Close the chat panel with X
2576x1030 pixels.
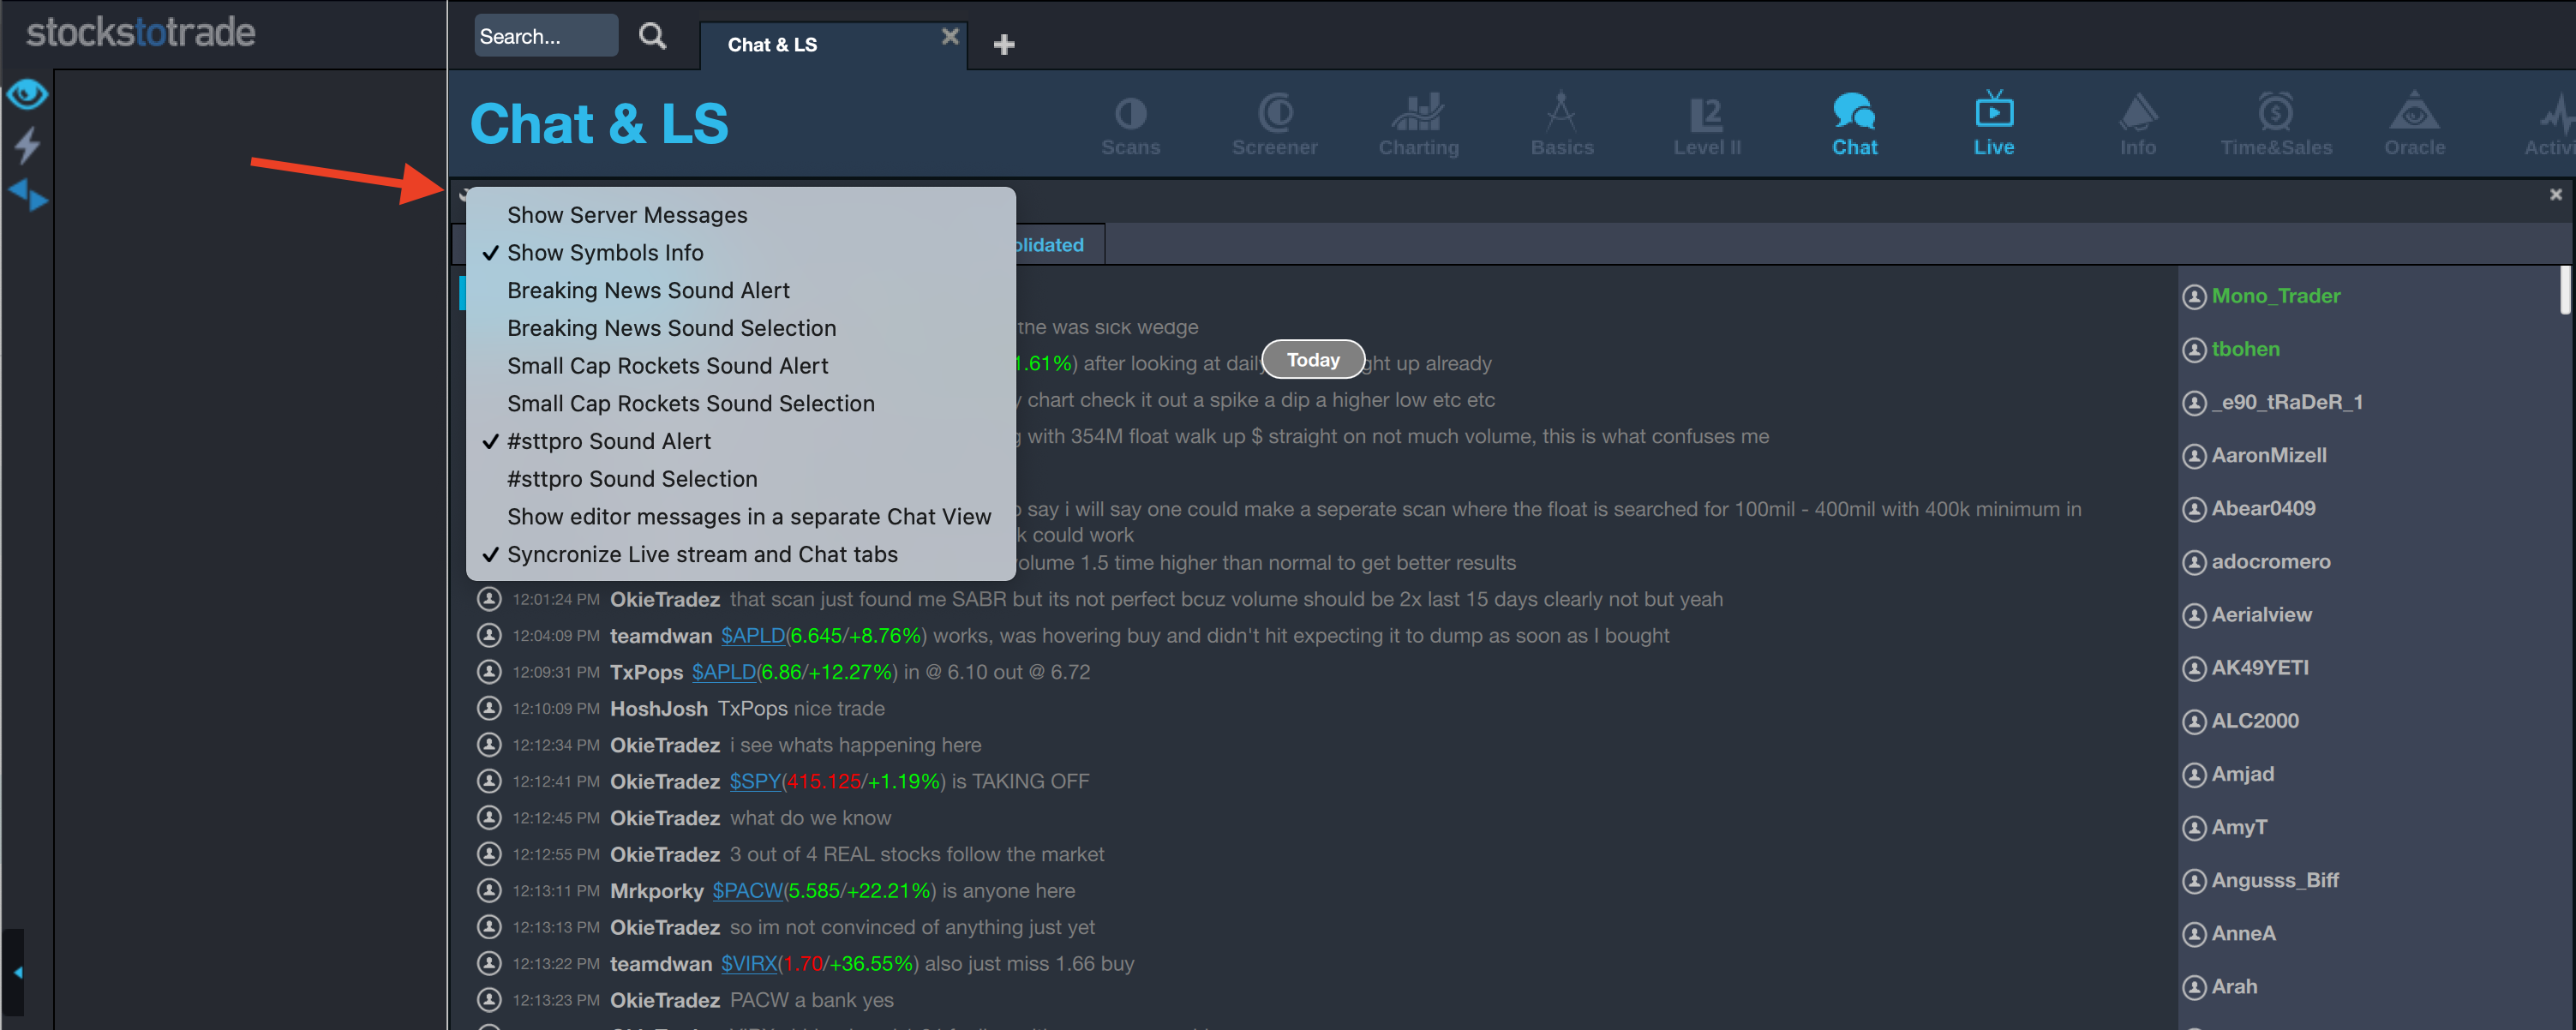click(x=2555, y=194)
